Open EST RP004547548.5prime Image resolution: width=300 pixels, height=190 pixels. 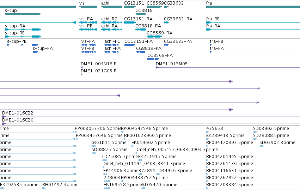(x=145, y=129)
